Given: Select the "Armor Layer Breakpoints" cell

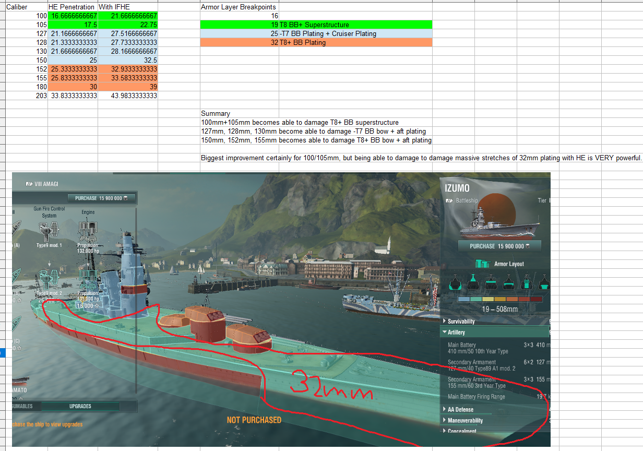Looking at the screenshot, I should click(239, 7).
